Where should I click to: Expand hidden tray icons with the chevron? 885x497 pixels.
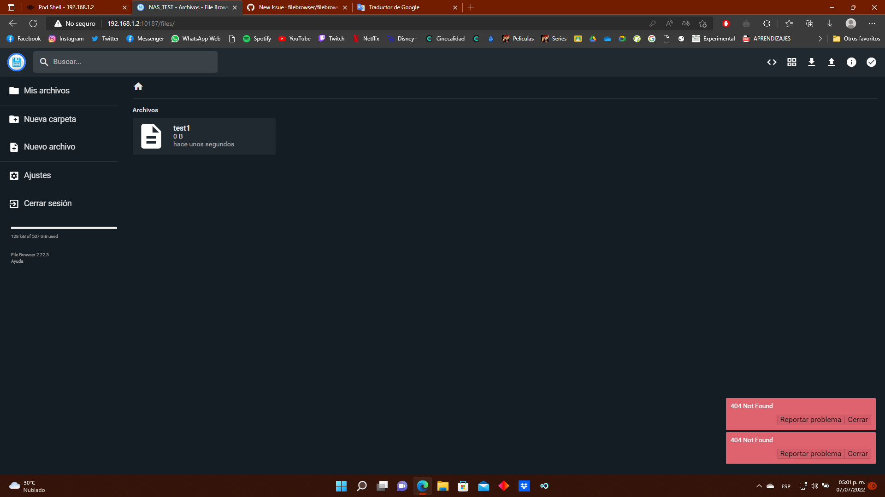759,486
